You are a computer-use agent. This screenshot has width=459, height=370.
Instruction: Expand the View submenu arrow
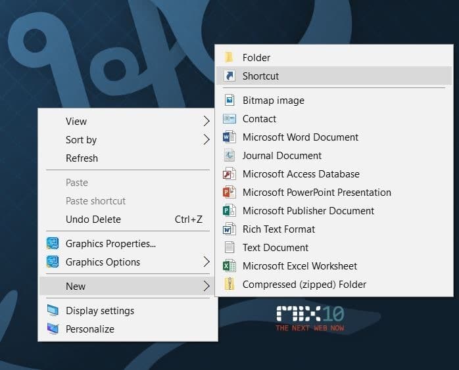(x=206, y=121)
